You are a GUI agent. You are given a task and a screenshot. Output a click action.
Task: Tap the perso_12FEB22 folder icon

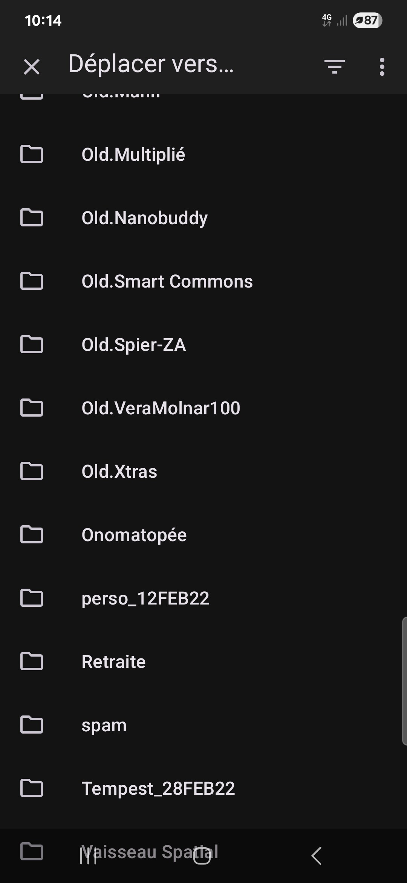click(x=32, y=598)
